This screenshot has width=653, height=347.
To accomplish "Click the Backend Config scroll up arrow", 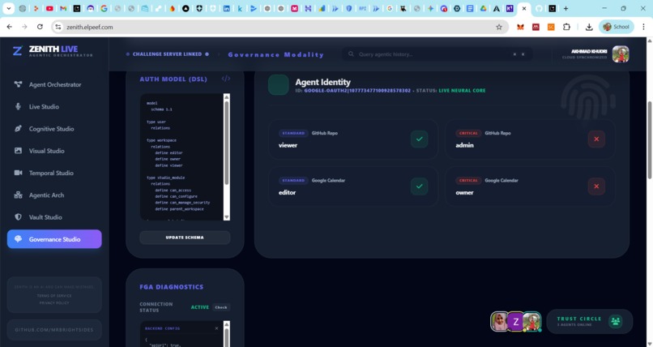I will click(x=227, y=324).
